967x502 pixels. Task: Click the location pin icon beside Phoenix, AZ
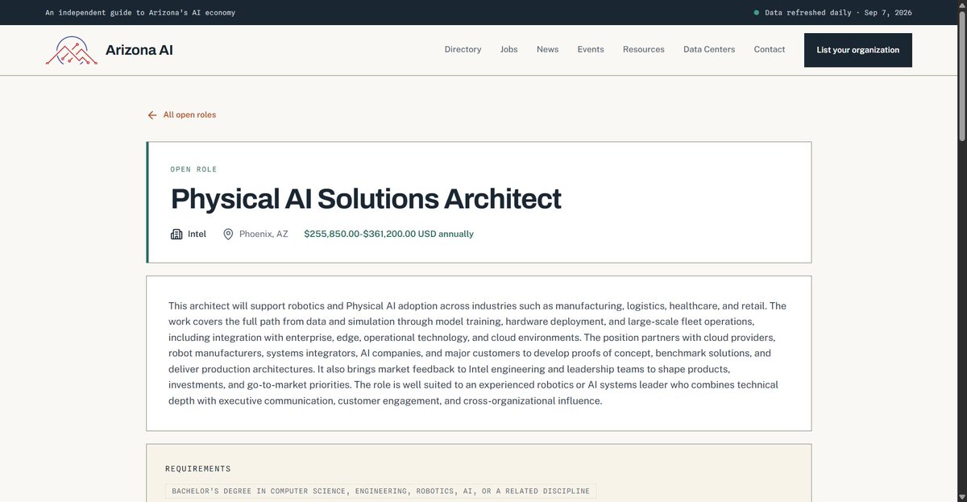pos(228,234)
